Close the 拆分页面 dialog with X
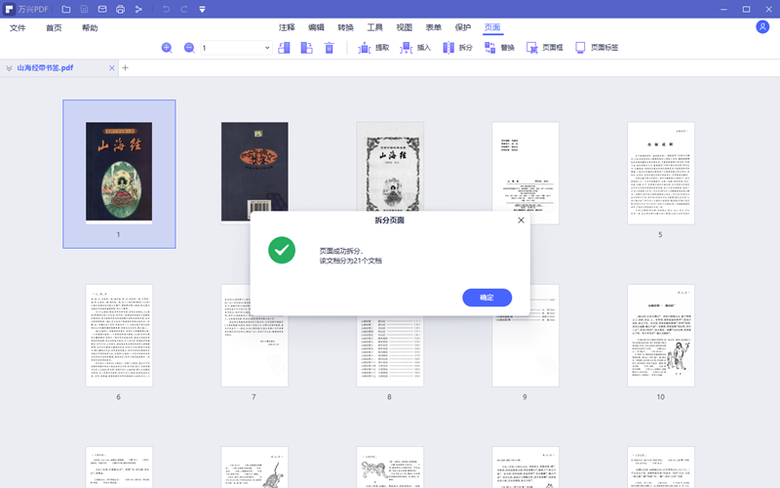Screen dimensions: 780x488 [521, 221]
